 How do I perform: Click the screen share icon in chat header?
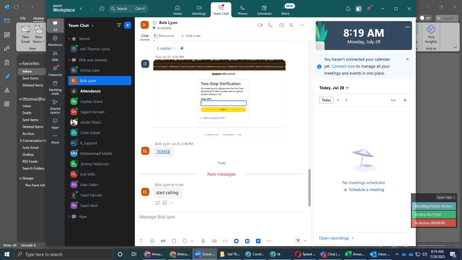pos(282,25)
